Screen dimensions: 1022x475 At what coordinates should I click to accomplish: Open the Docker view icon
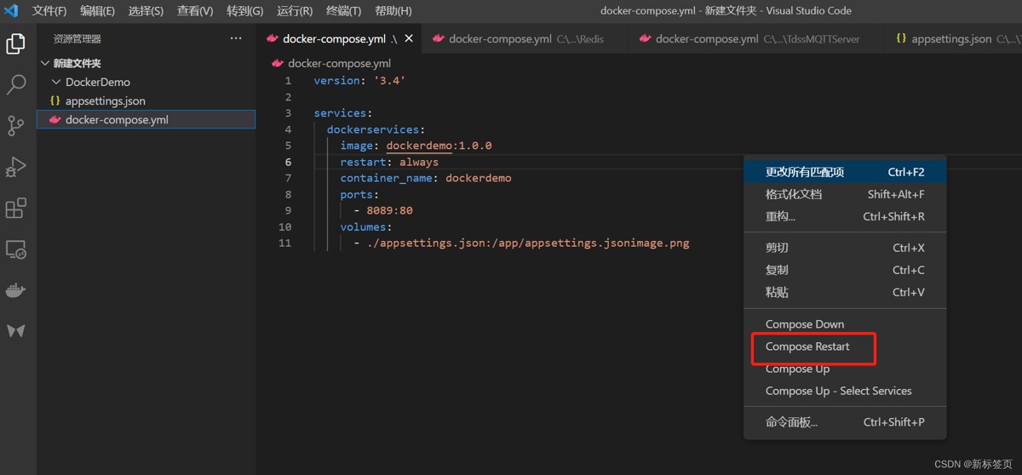tap(16, 290)
